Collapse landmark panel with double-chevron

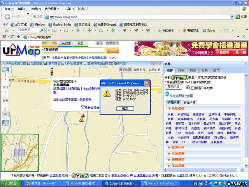pyautogui.click(x=245, y=64)
